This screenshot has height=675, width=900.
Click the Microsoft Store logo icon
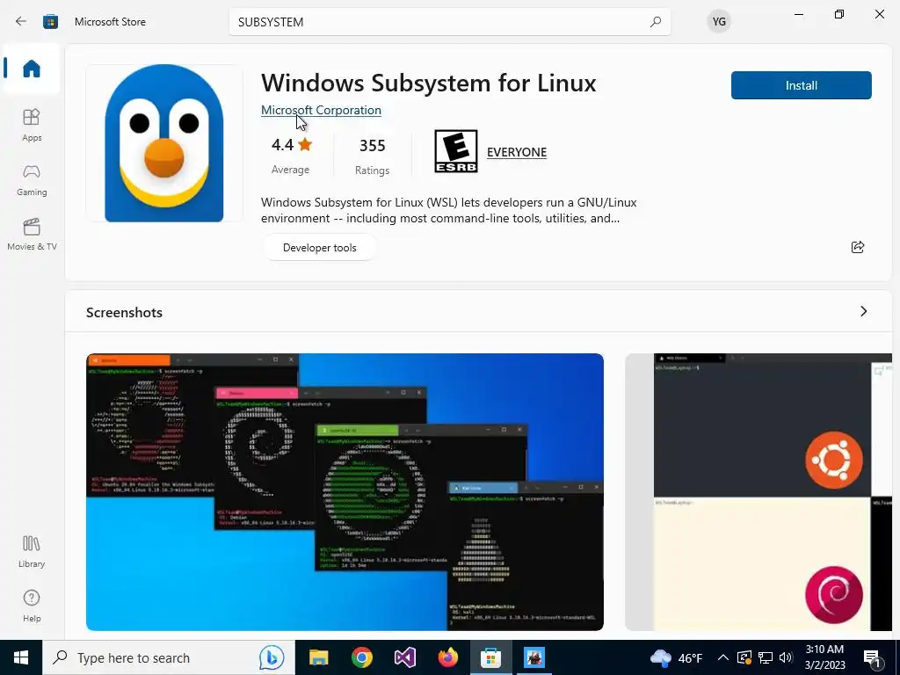coord(50,21)
